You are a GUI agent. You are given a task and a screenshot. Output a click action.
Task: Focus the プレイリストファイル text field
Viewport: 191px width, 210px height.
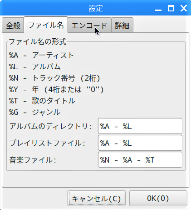click(140, 143)
